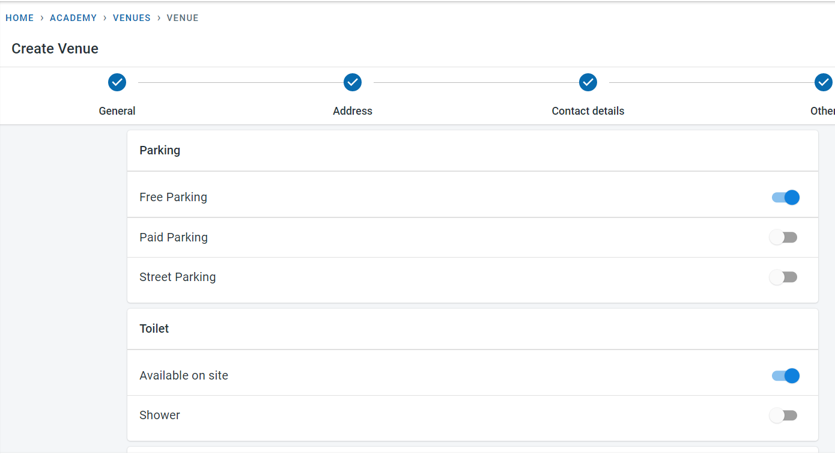Click the Toilet section header
This screenshot has width=835, height=454.
[x=154, y=328]
